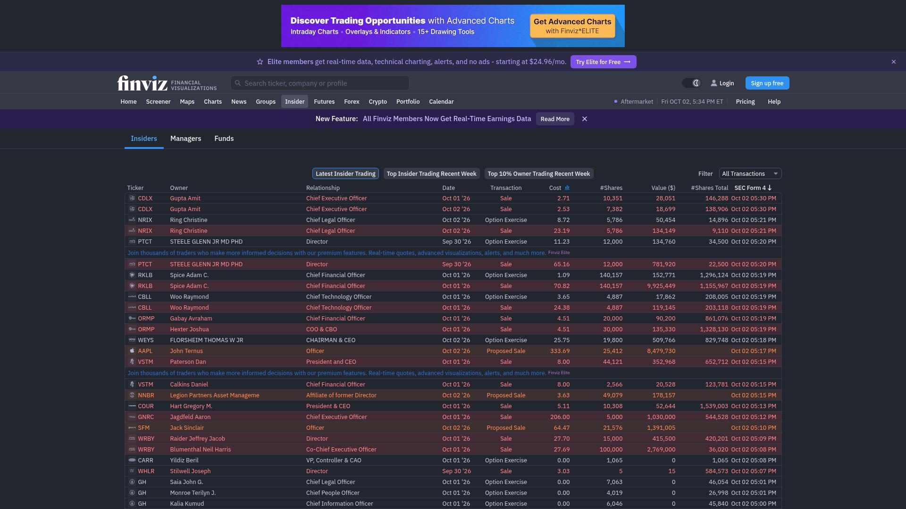The image size is (906, 509).
Task: Click the star icon on Elite banner
Action: (x=260, y=62)
